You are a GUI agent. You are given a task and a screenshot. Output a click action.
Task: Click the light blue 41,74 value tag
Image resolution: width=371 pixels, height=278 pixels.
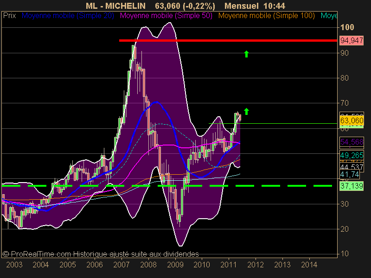350,175
